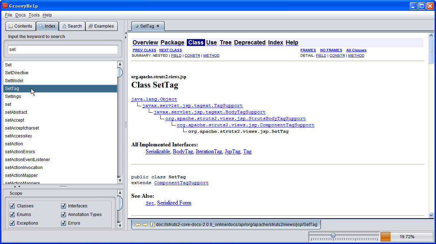Select the SetTag document tab

(147, 26)
